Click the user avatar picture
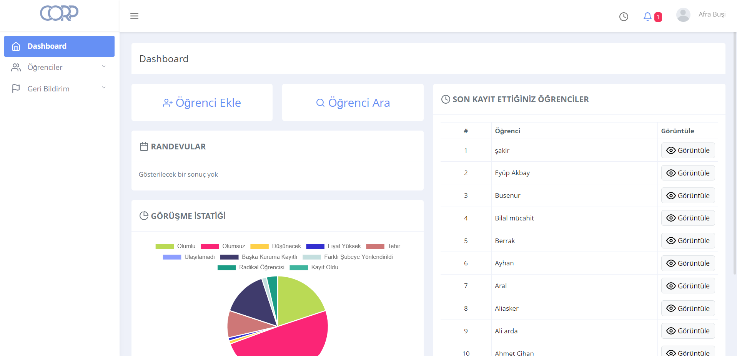The height and width of the screenshot is (356, 737). (x=683, y=15)
